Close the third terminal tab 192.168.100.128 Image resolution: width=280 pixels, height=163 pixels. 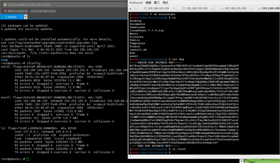pyautogui.click(x=251, y=8)
